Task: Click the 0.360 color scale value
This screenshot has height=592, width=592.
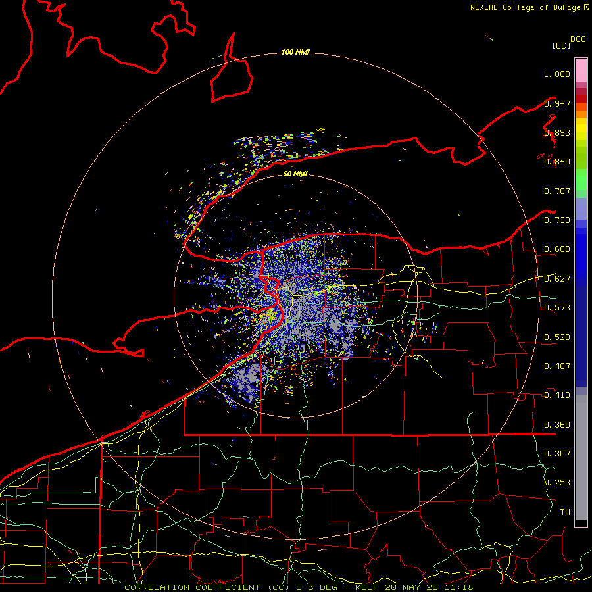Action: pos(557,425)
